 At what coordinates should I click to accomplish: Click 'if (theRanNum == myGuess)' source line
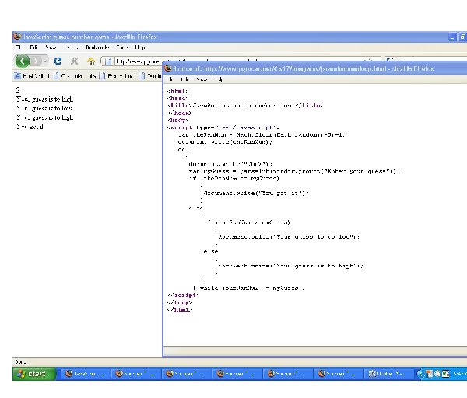pyautogui.click(x=234, y=179)
